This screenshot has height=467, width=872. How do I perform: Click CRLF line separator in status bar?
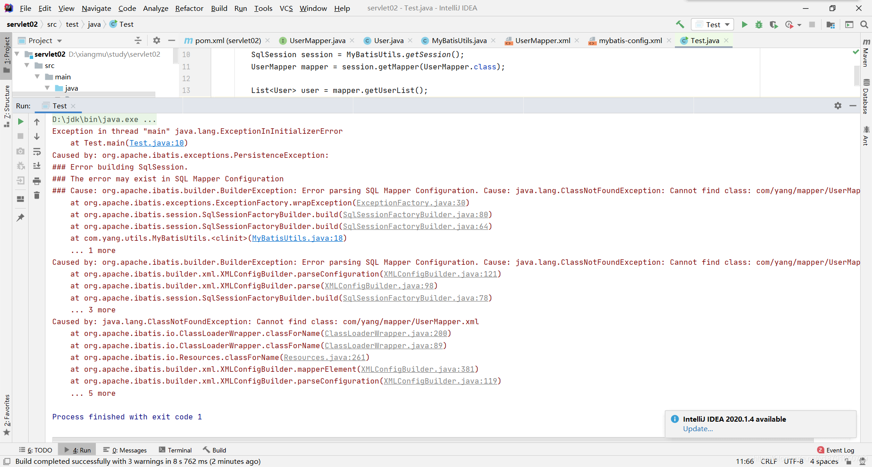pos(769,461)
